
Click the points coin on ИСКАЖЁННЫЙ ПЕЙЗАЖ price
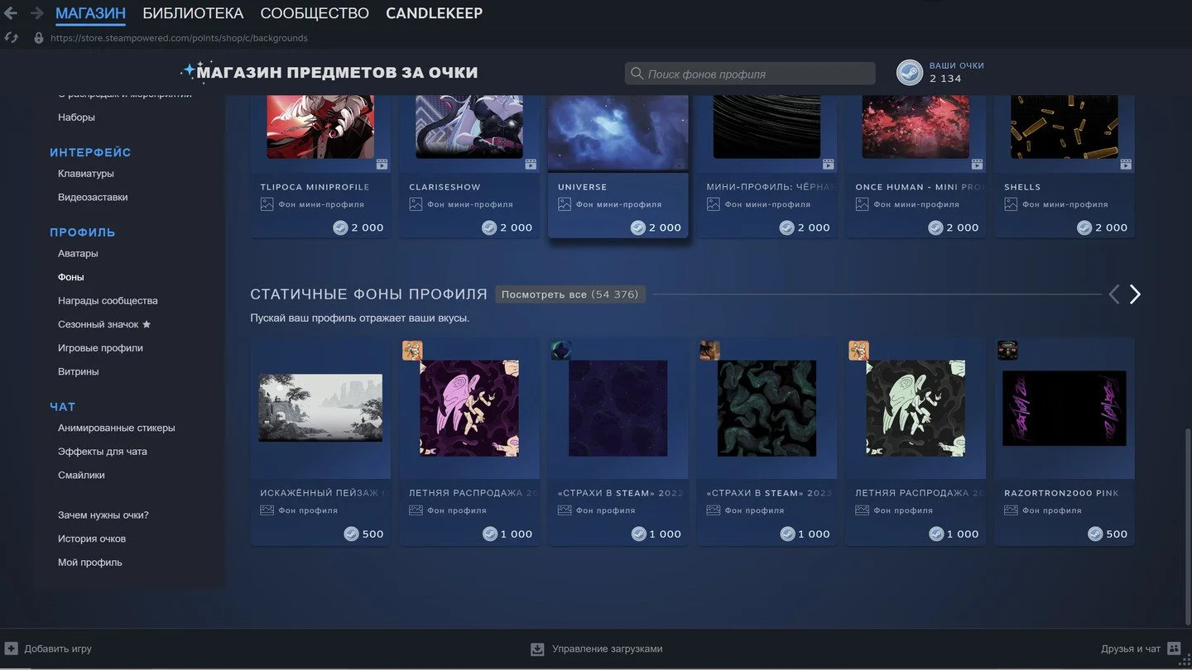352,534
